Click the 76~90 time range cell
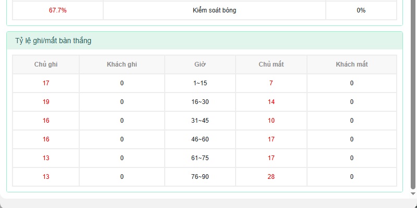The width and height of the screenshot is (417, 208). [x=200, y=177]
